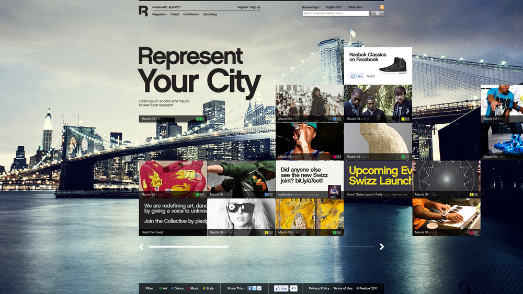Go to previous tiles with left arrow
The height and width of the screenshot is (294, 523).
(141, 246)
